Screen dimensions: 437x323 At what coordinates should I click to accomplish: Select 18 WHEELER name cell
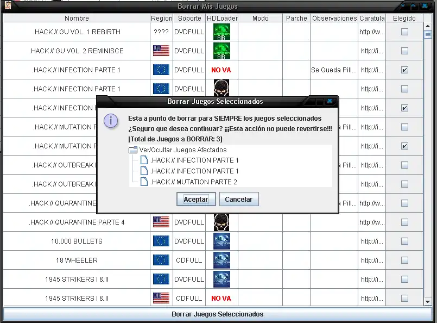[x=77, y=260]
